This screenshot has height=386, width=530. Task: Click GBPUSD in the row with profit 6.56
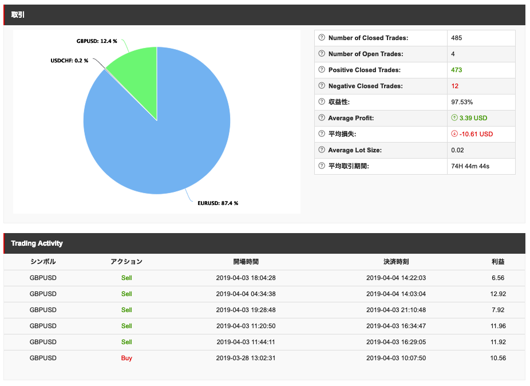(43, 278)
